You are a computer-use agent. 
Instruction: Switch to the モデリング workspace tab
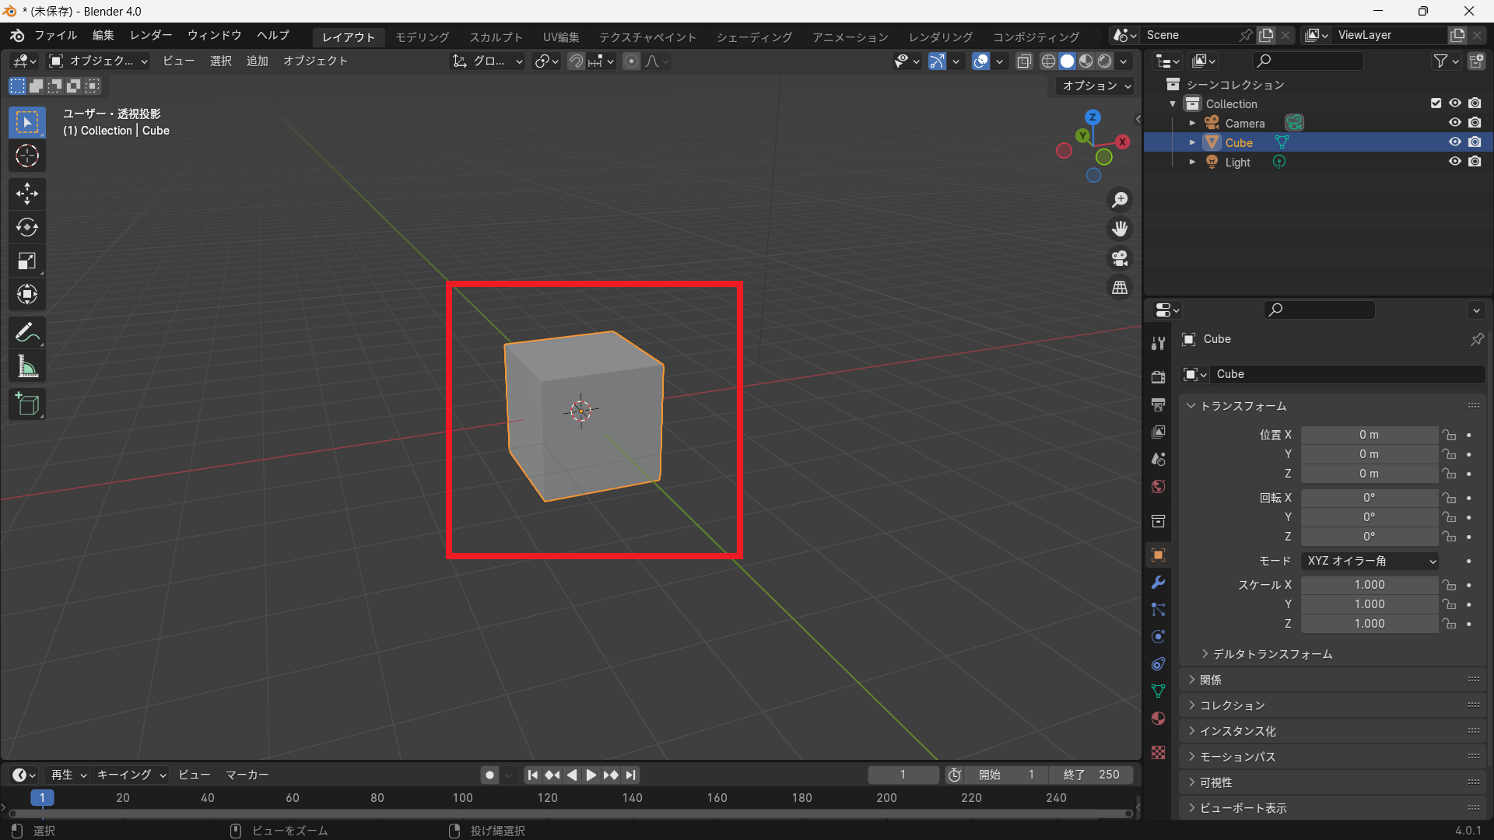pos(422,37)
